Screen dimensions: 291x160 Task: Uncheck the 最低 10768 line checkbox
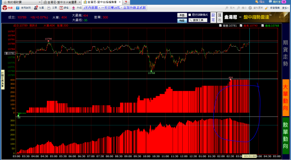pos(262,25)
